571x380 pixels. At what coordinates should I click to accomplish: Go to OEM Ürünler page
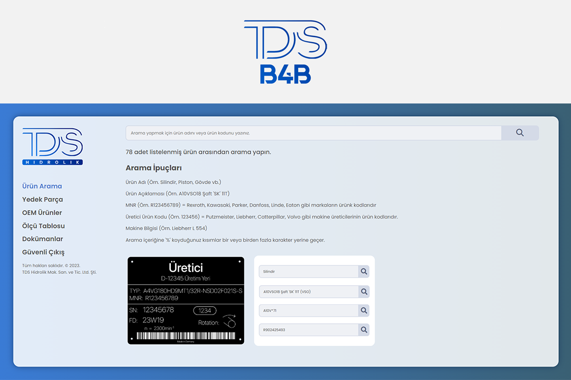42,213
